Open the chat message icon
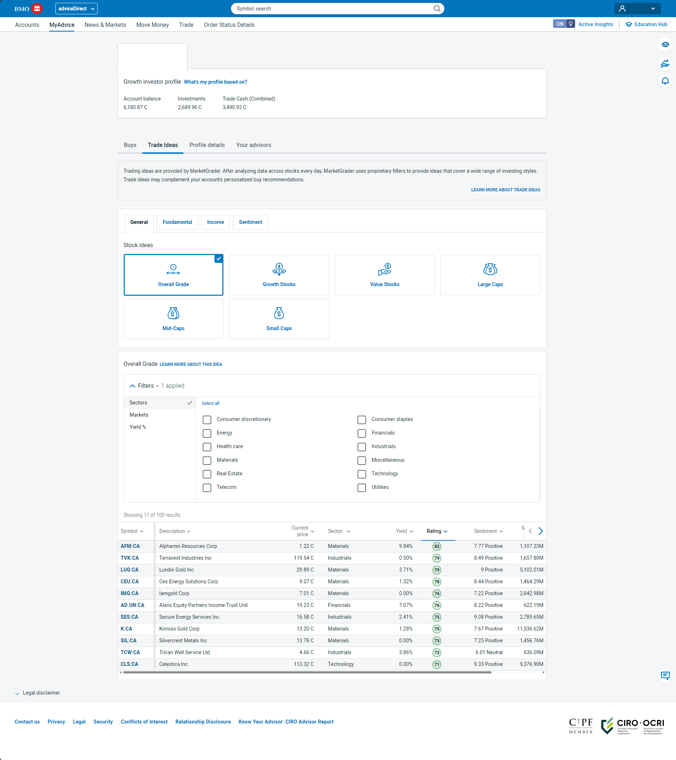Viewport: 676px width, 760px height. pos(665,675)
